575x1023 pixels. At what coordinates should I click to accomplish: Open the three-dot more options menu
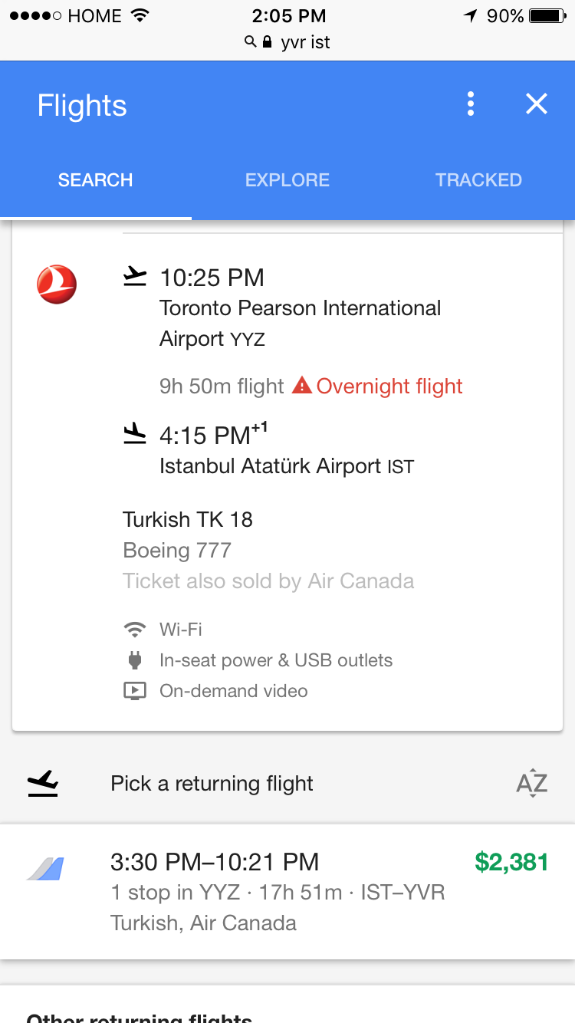(x=471, y=104)
